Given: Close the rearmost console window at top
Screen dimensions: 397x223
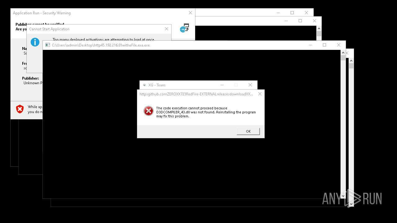Looking at the screenshot, I should tap(306, 13).
